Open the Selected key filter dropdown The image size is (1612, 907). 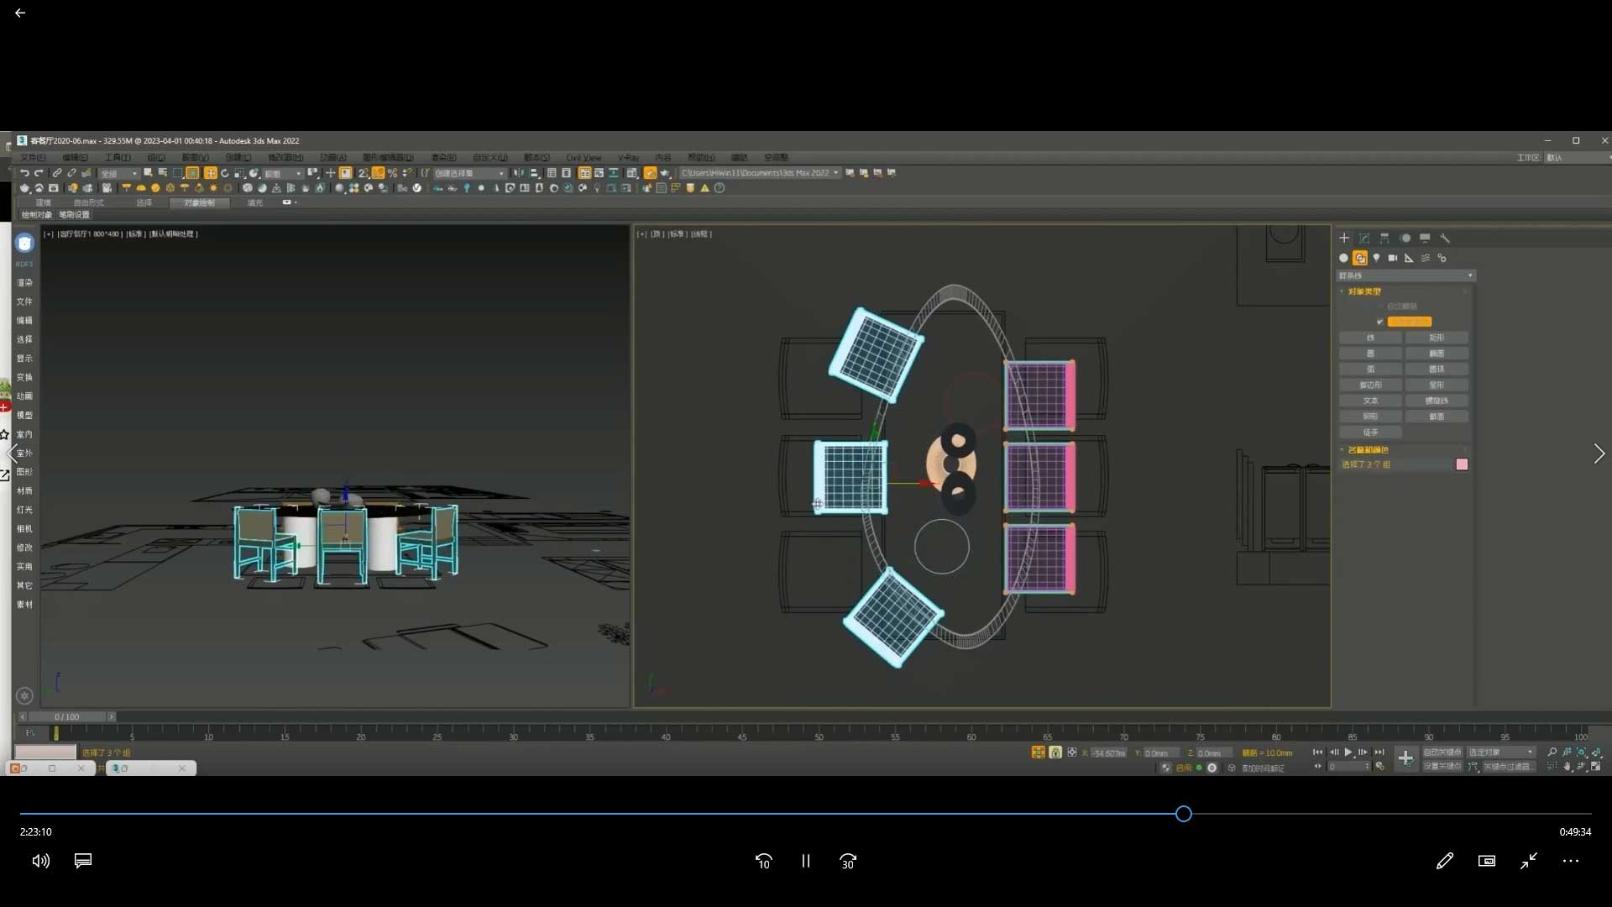coord(1501,752)
